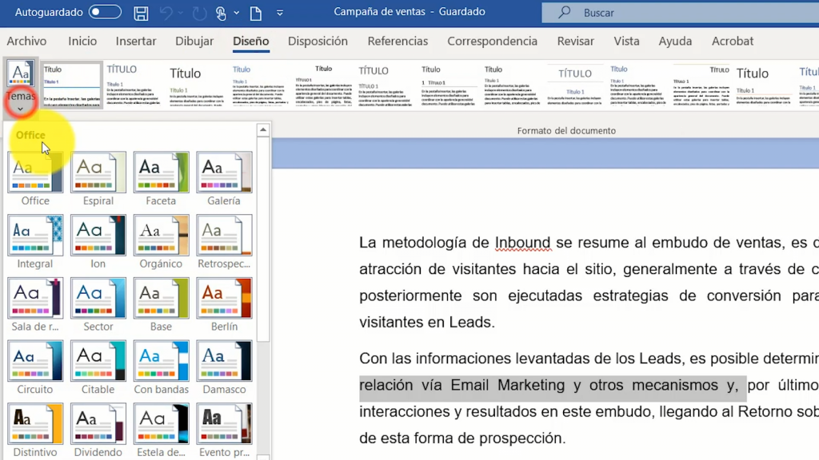This screenshot has width=819, height=460.
Task: Apply the Base theme
Action: 161,304
